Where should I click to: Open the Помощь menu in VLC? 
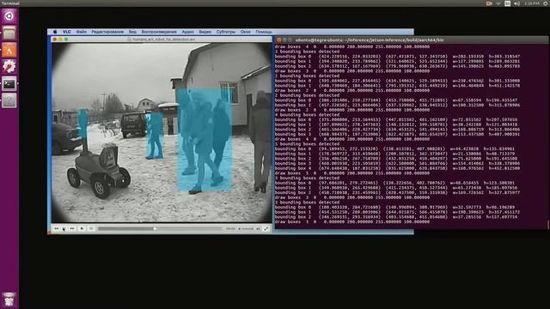[264, 32]
